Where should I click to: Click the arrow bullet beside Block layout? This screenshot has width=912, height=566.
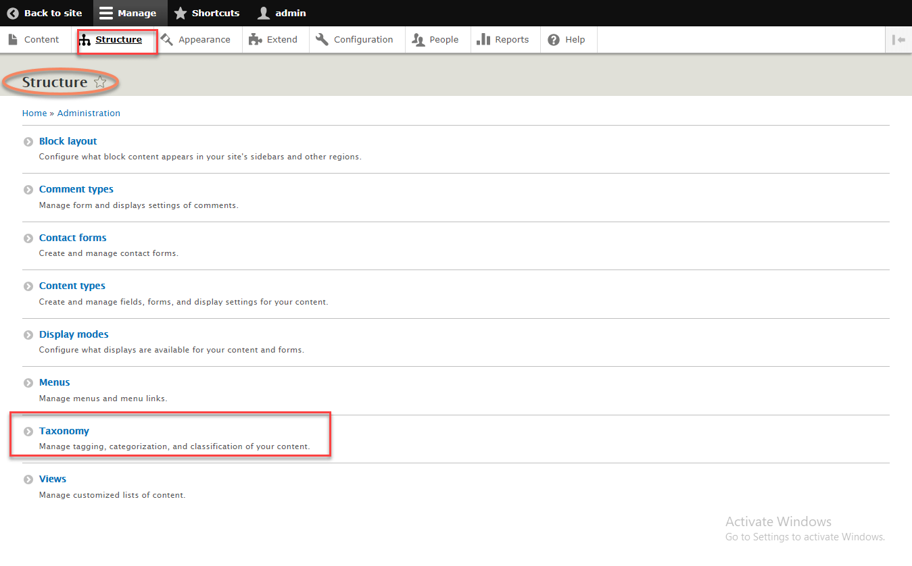coord(28,142)
